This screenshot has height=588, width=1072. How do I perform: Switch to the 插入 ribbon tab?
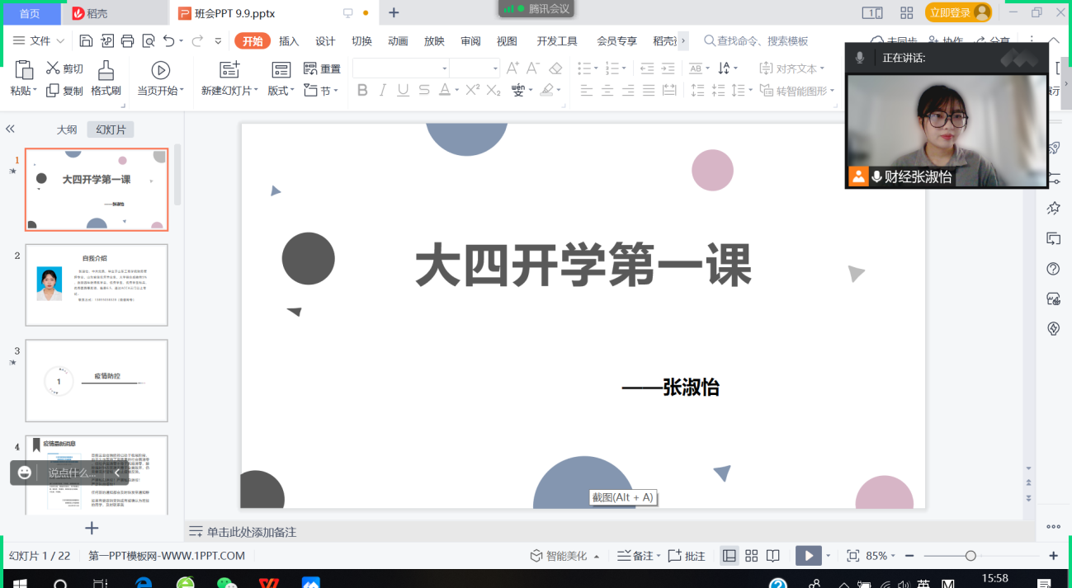point(289,40)
